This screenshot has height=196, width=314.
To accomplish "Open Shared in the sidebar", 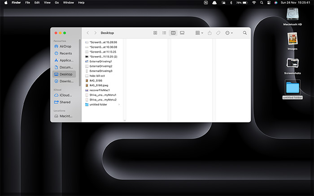I will tap(64, 102).
